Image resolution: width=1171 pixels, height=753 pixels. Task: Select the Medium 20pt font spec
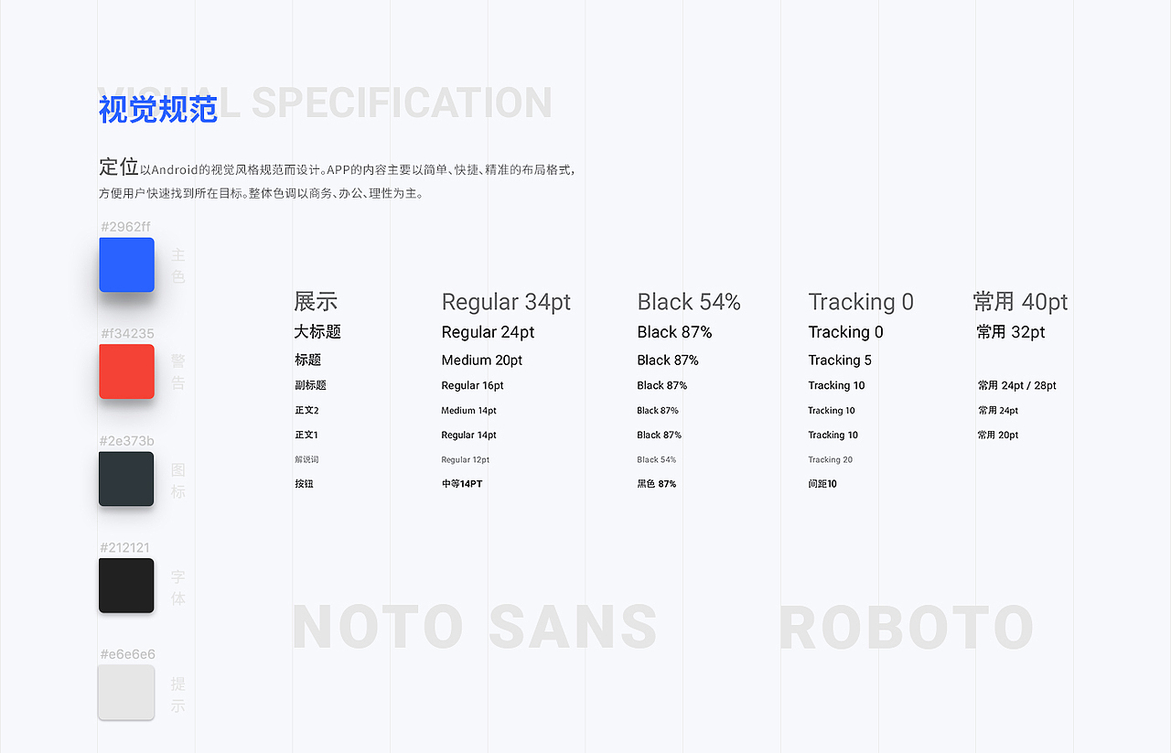tap(481, 360)
